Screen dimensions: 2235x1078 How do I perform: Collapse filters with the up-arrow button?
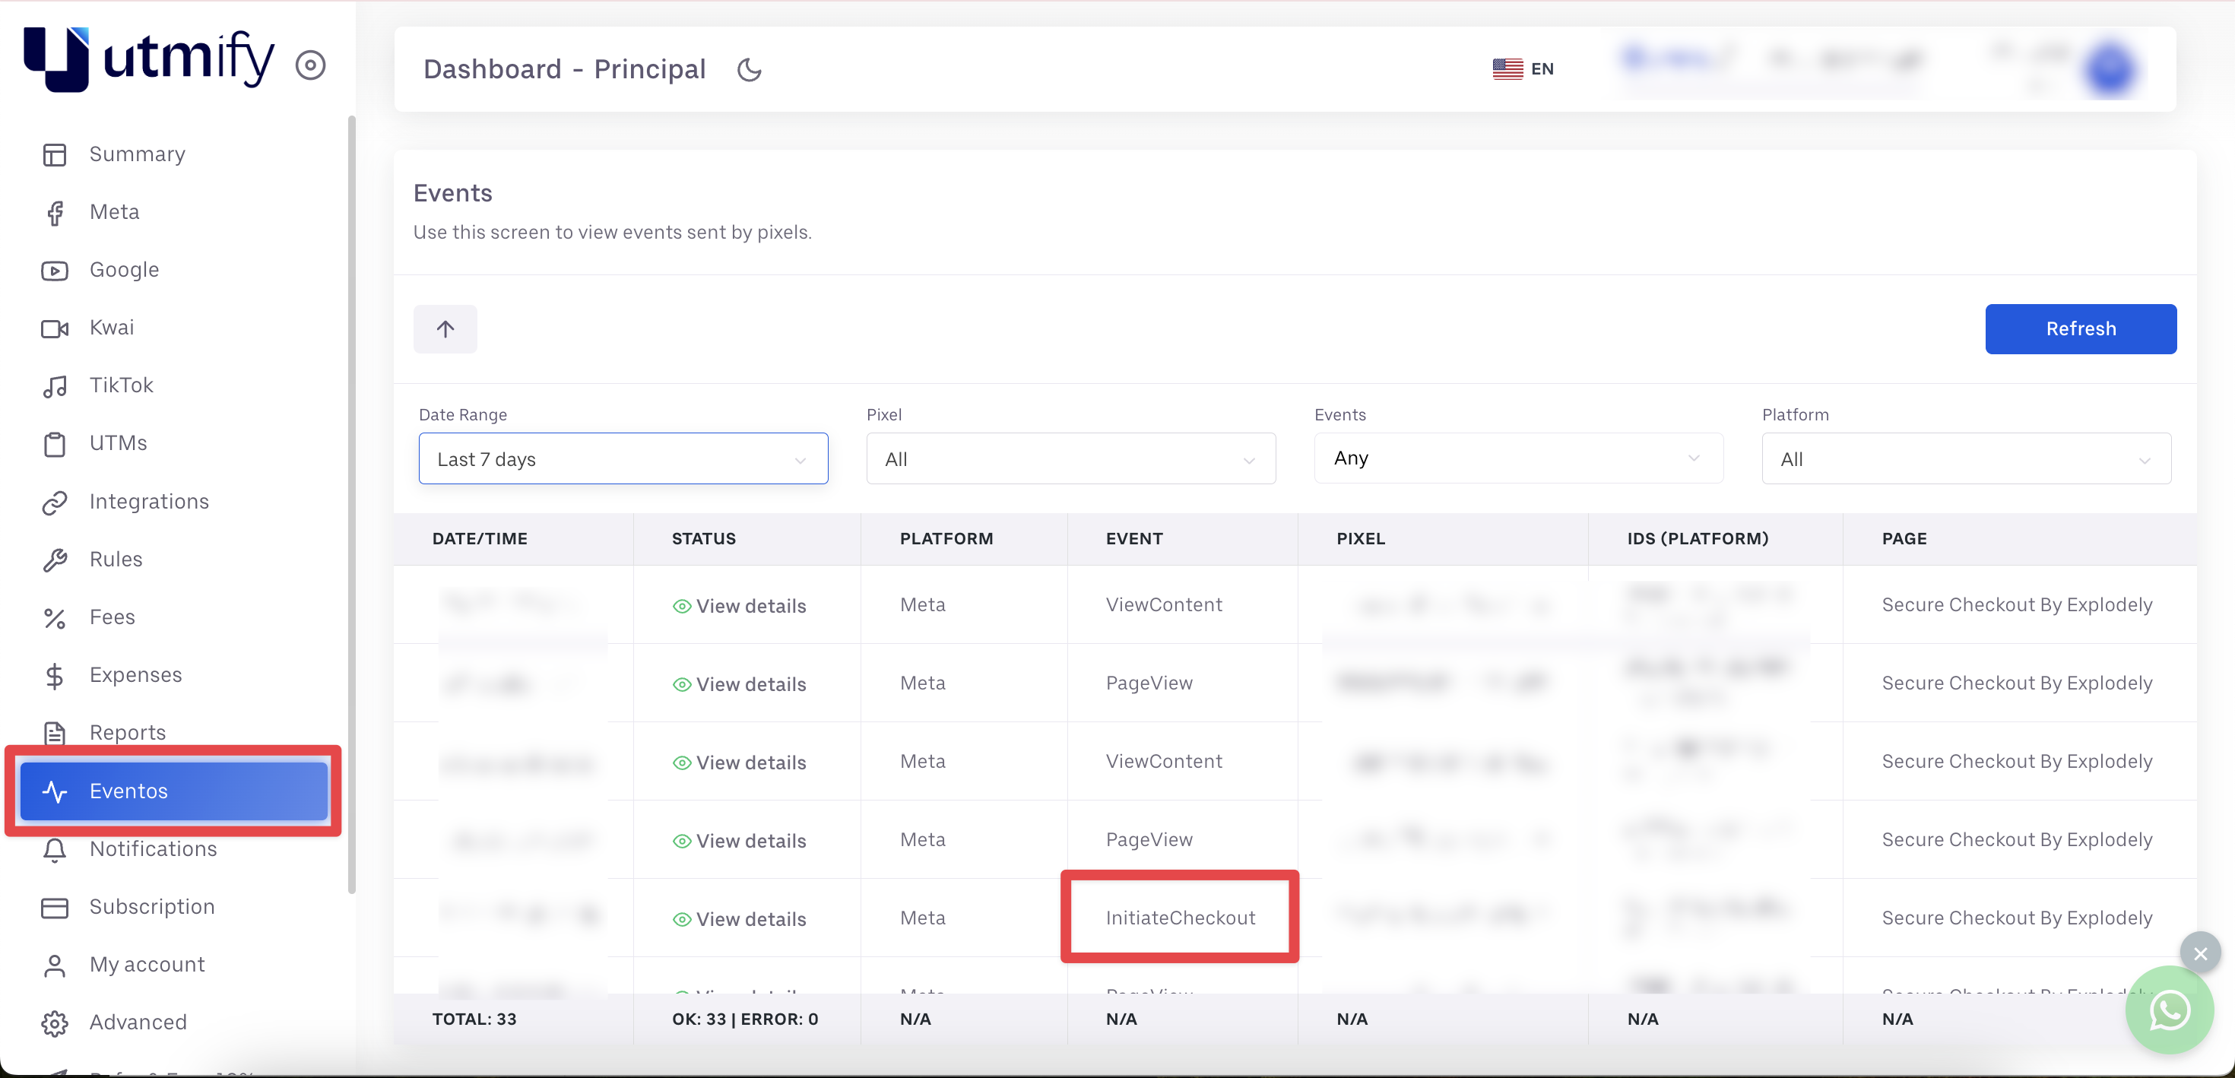pos(445,329)
